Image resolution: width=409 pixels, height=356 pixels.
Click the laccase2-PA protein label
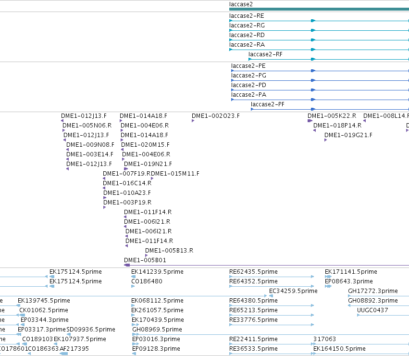click(248, 95)
